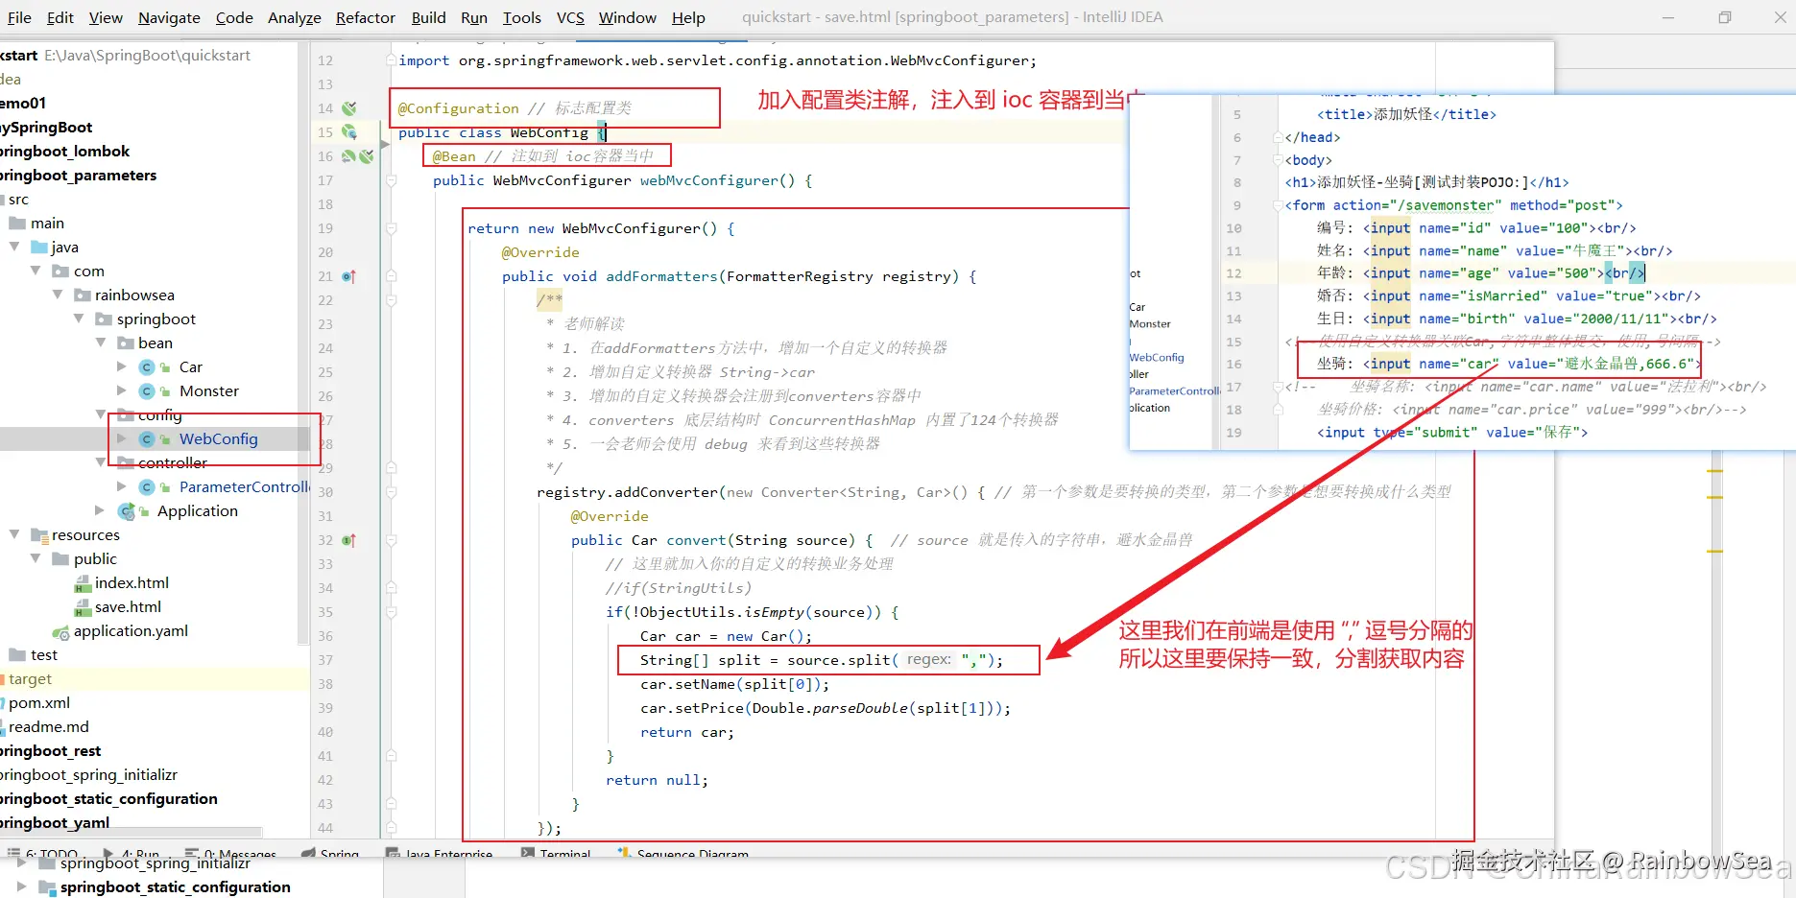Open the Analyze menu

tap(295, 17)
